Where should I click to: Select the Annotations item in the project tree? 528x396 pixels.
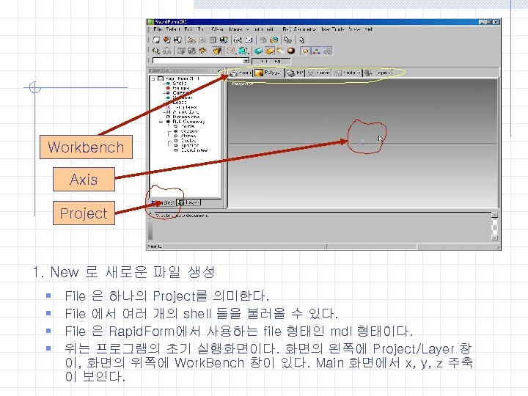click(186, 111)
